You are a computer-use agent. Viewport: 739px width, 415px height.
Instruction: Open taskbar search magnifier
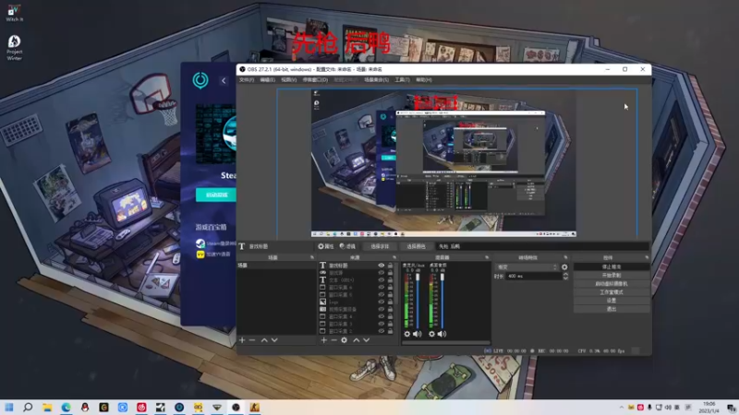28,407
